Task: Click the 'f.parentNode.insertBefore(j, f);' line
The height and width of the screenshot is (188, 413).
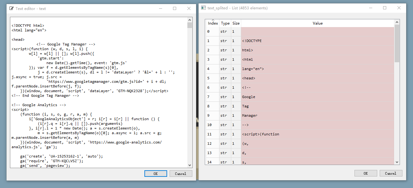Action: click(46, 86)
